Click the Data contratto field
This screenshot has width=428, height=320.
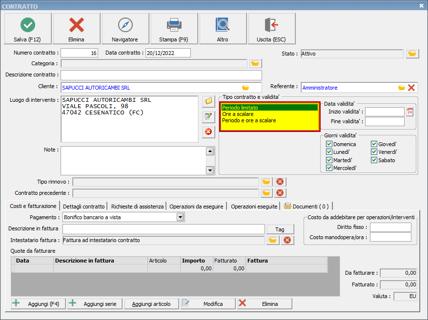168,53
